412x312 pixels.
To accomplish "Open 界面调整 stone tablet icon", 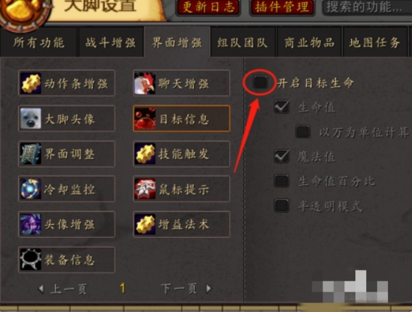I will click(31, 154).
